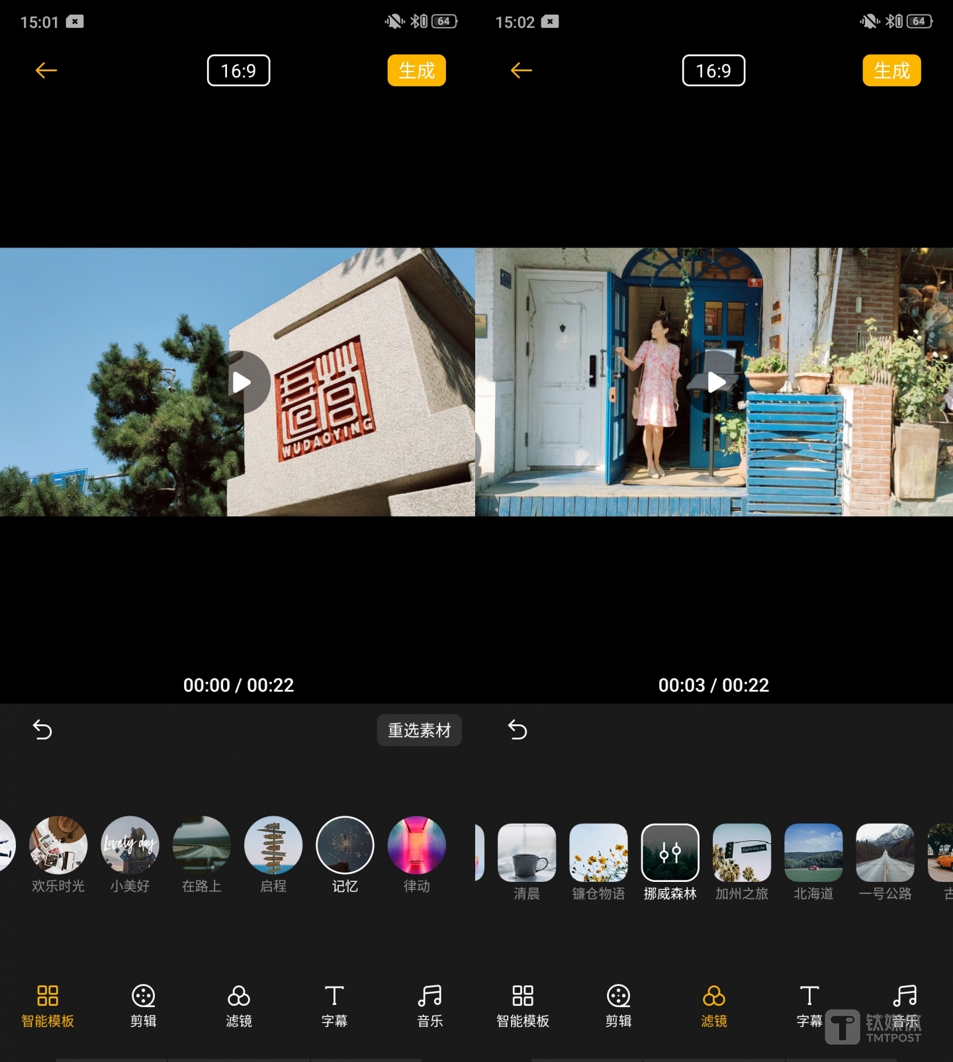Open 16:9 aspect ratio selector at 15:02 screen

tap(713, 71)
